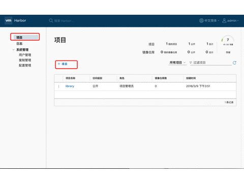Select the library row checkbox
Screen dimensions: 244x183
(58, 86)
